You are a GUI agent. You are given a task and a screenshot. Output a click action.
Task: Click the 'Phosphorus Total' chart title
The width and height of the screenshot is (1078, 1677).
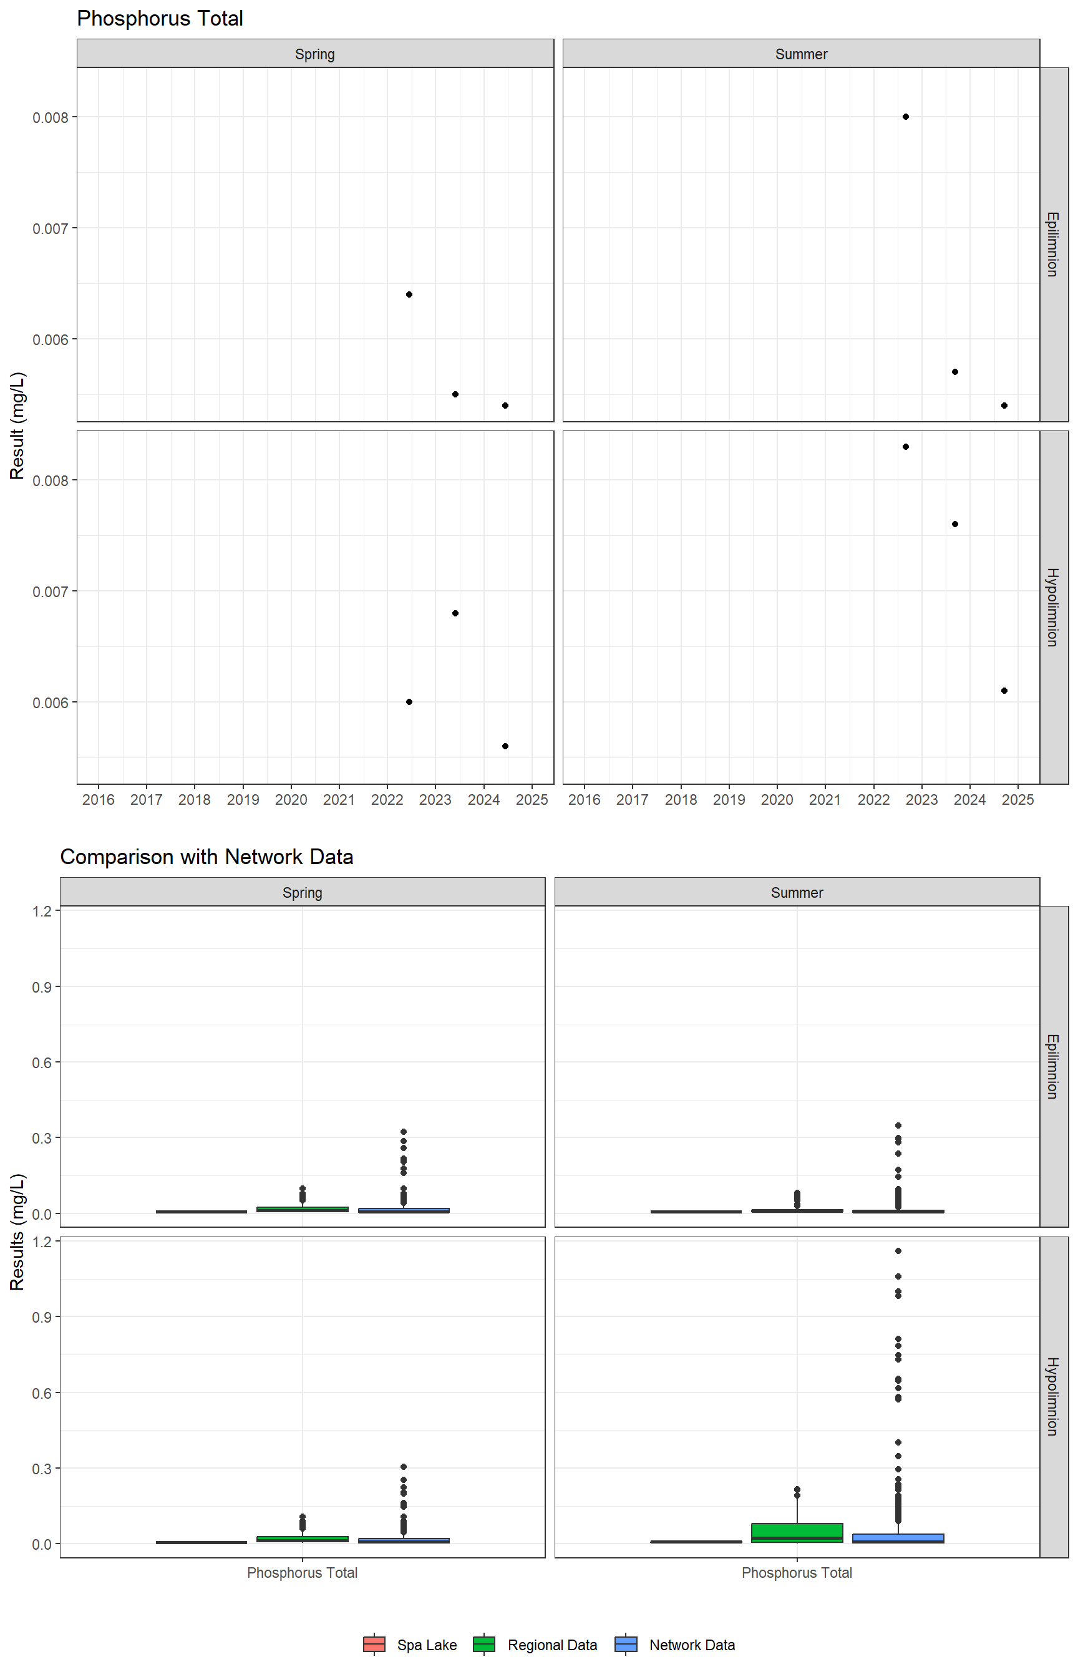[x=160, y=18]
